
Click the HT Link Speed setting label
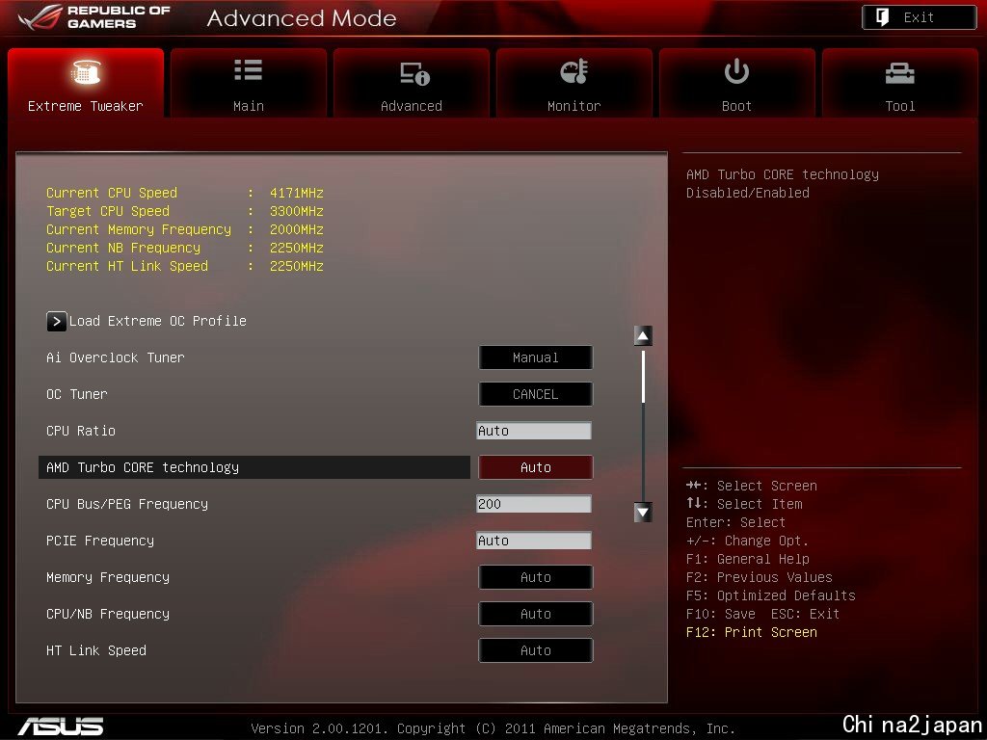click(x=96, y=650)
